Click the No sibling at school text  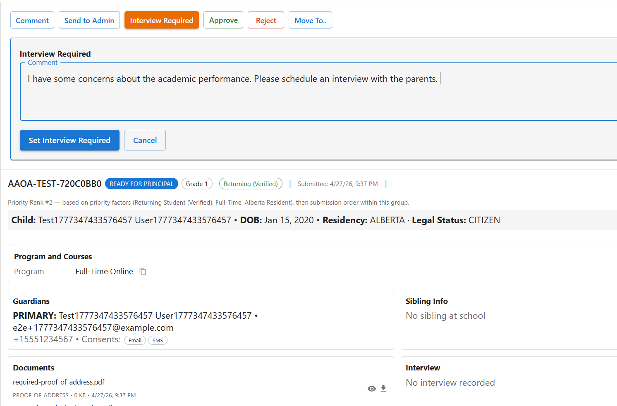click(445, 315)
